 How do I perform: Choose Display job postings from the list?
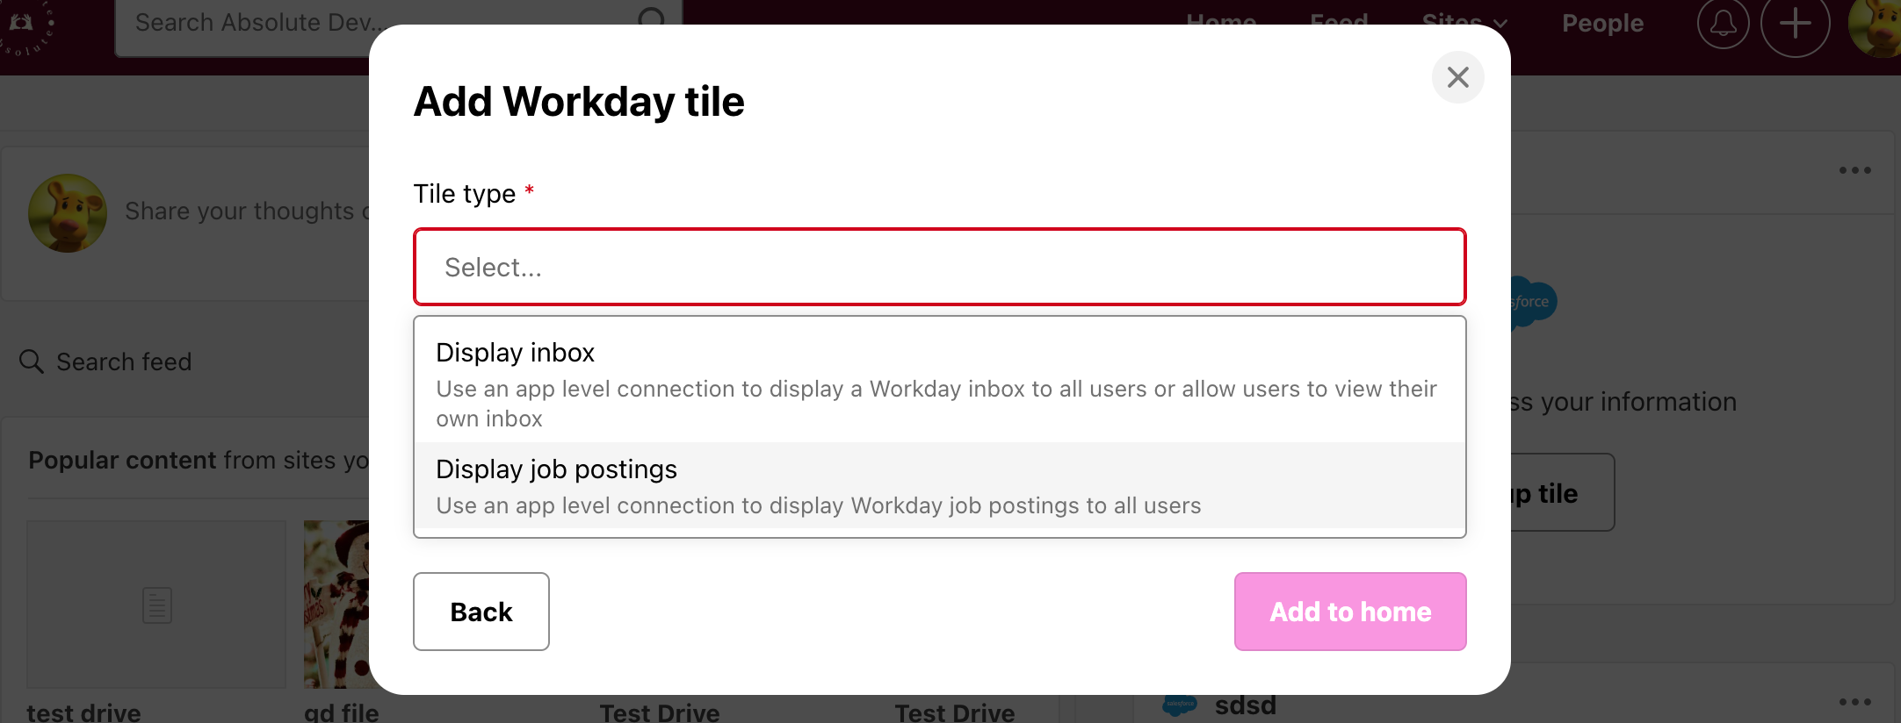pyautogui.click(x=939, y=485)
